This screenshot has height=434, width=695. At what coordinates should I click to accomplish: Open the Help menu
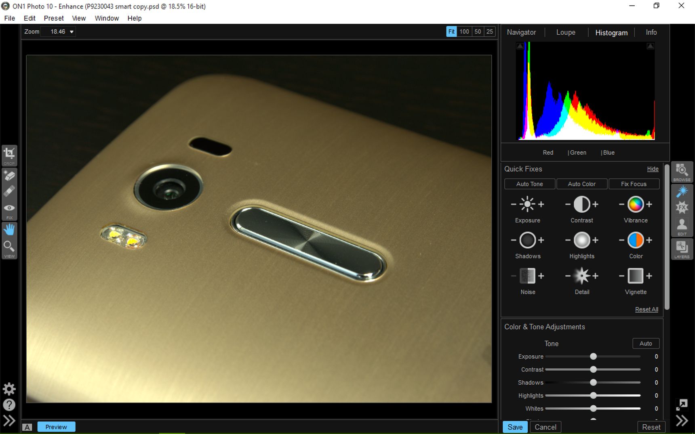135,18
